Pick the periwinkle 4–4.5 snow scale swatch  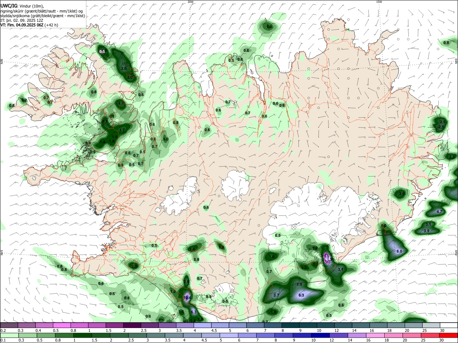tap(202, 325)
